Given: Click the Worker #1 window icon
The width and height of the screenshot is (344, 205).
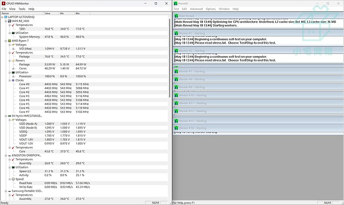Looking at the screenshot, I should pos(176,33).
